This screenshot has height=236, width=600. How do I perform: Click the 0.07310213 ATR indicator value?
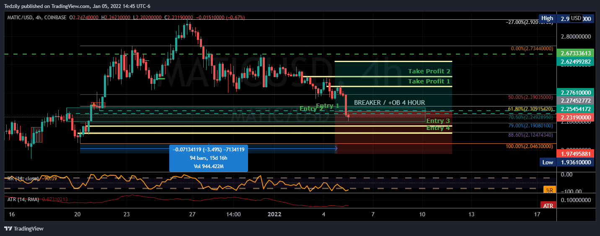pyautogui.click(x=54, y=200)
